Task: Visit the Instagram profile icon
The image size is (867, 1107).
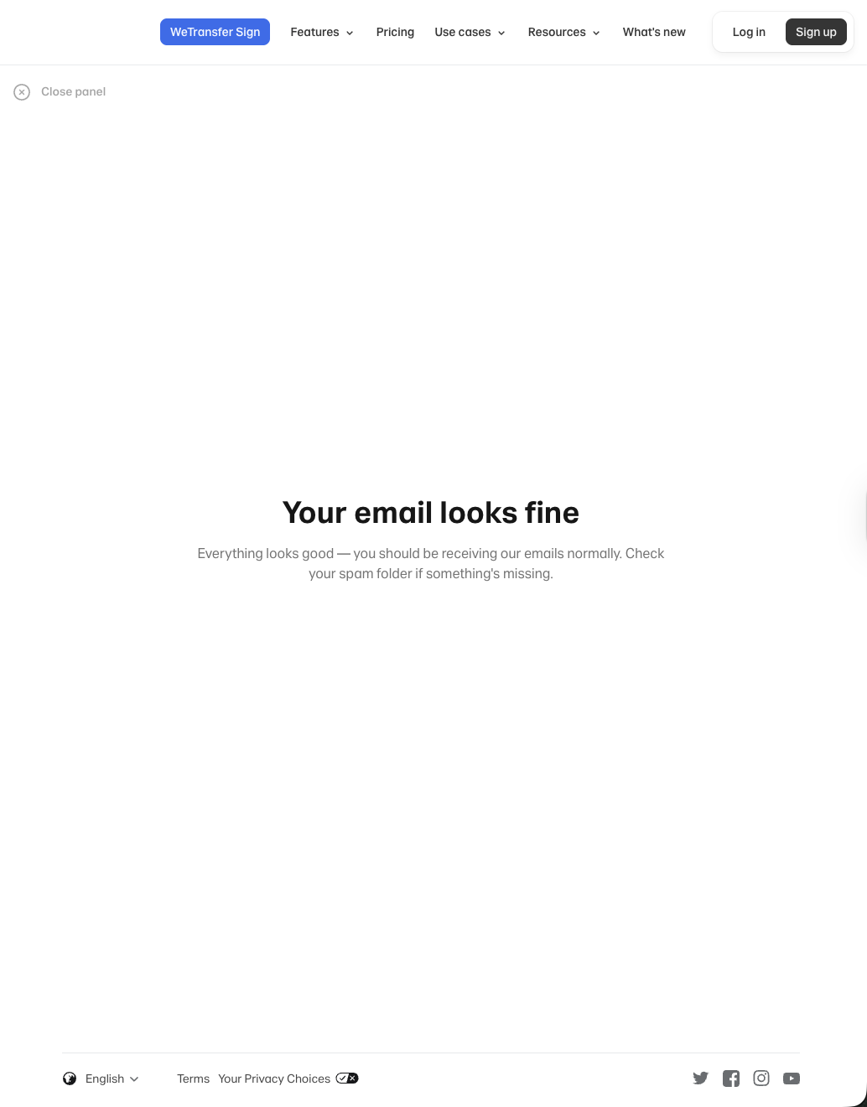Action: [761, 1079]
